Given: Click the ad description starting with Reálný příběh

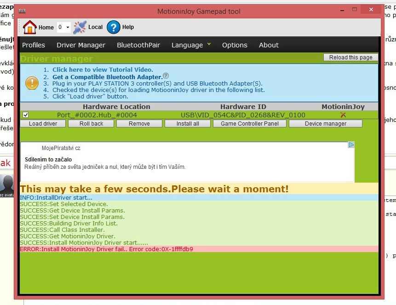Looking at the screenshot, I should click(105, 167).
